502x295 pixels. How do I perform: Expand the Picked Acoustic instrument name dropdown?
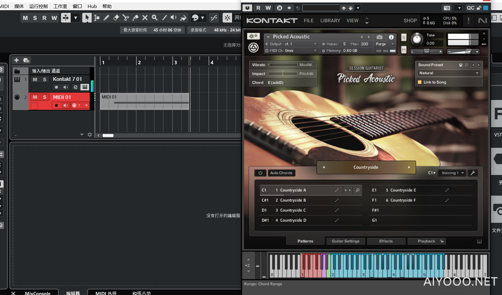click(268, 37)
